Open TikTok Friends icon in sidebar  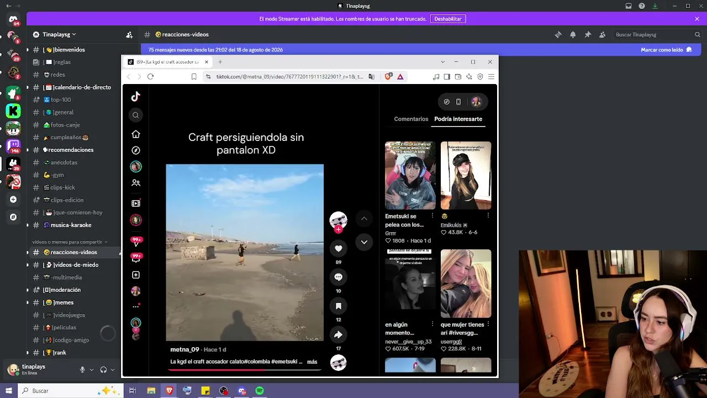pos(136,183)
